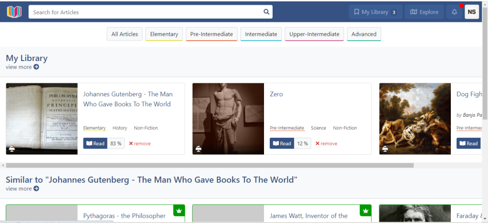The image size is (488, 223).
Task: Select the All Articles filter tab
Action: tap(124, 34)
